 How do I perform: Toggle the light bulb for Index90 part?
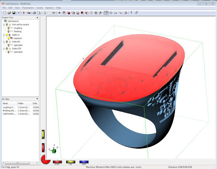tap(7, 42)
